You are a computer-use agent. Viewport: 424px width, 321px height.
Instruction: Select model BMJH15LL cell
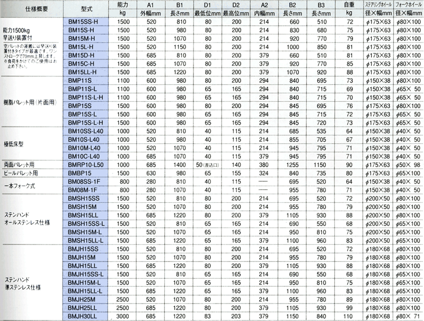click(x=86, y=266)
